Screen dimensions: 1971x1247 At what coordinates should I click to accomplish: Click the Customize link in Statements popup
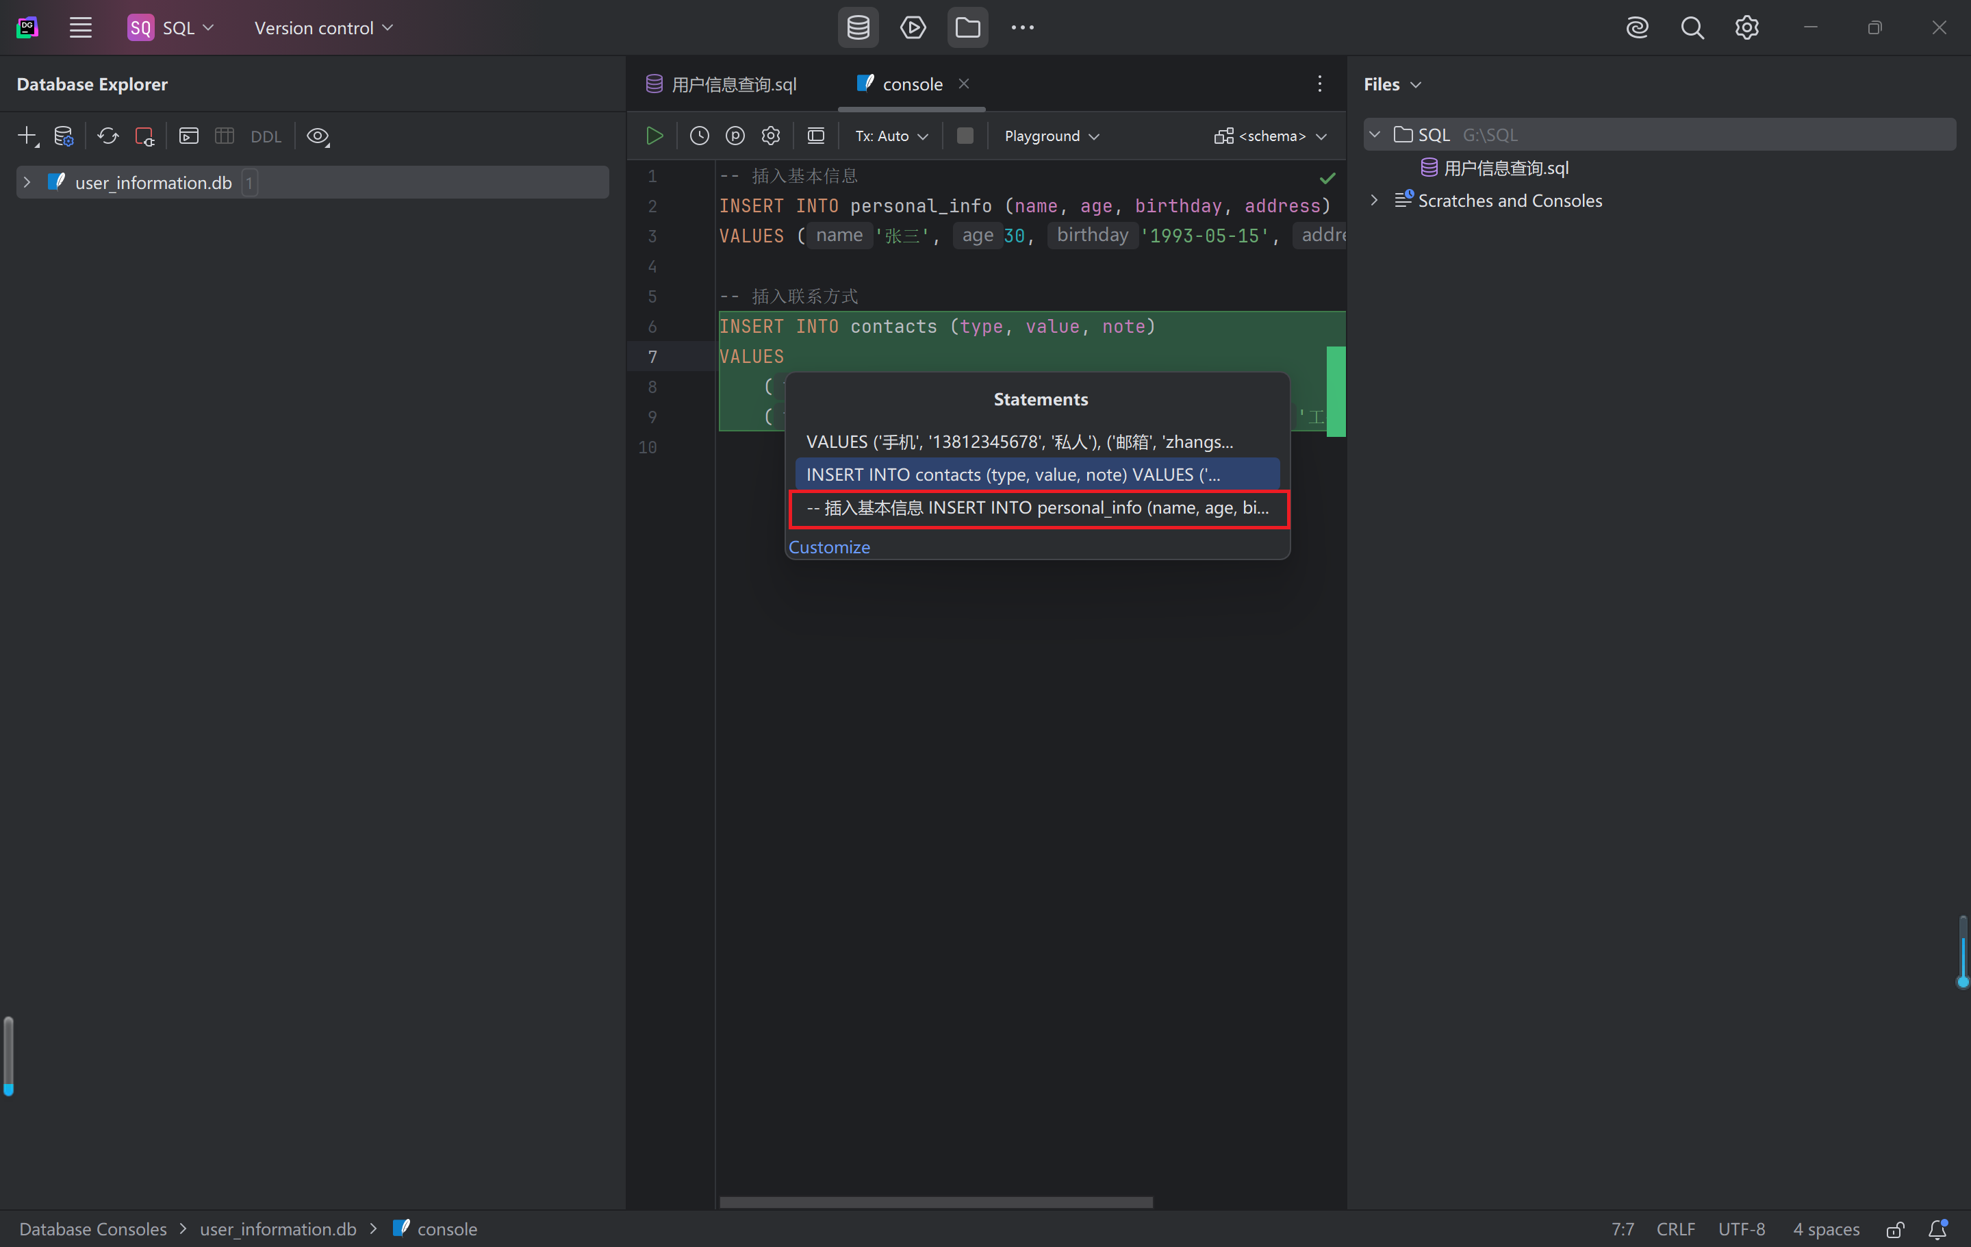pyautogui.click(x=828, y=547)
